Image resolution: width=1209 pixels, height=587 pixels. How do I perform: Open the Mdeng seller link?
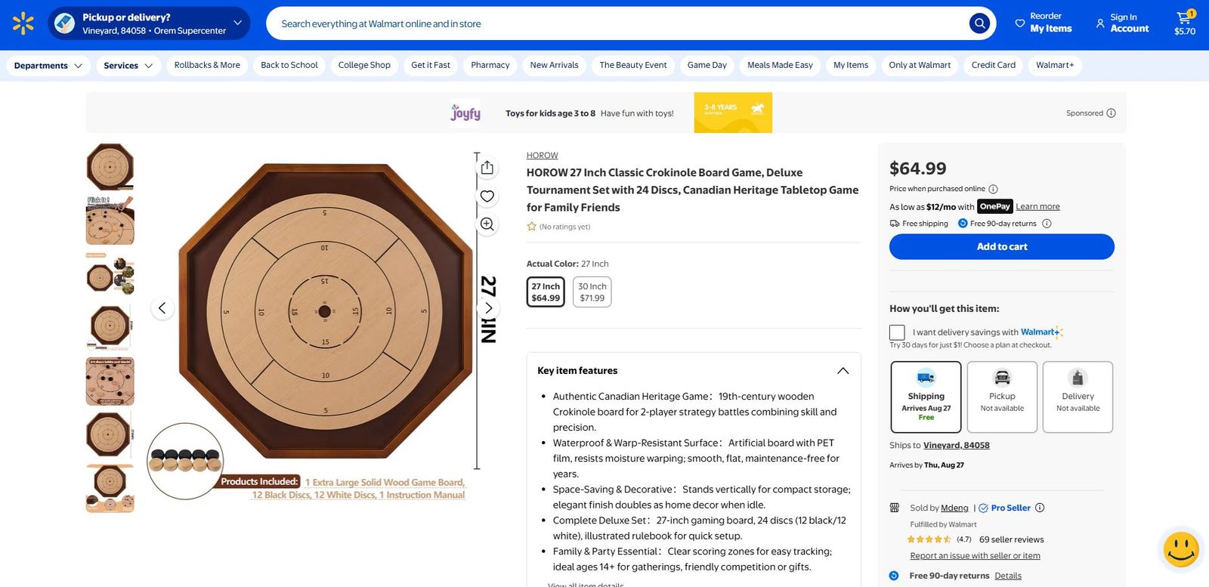[x=954, y=508]
